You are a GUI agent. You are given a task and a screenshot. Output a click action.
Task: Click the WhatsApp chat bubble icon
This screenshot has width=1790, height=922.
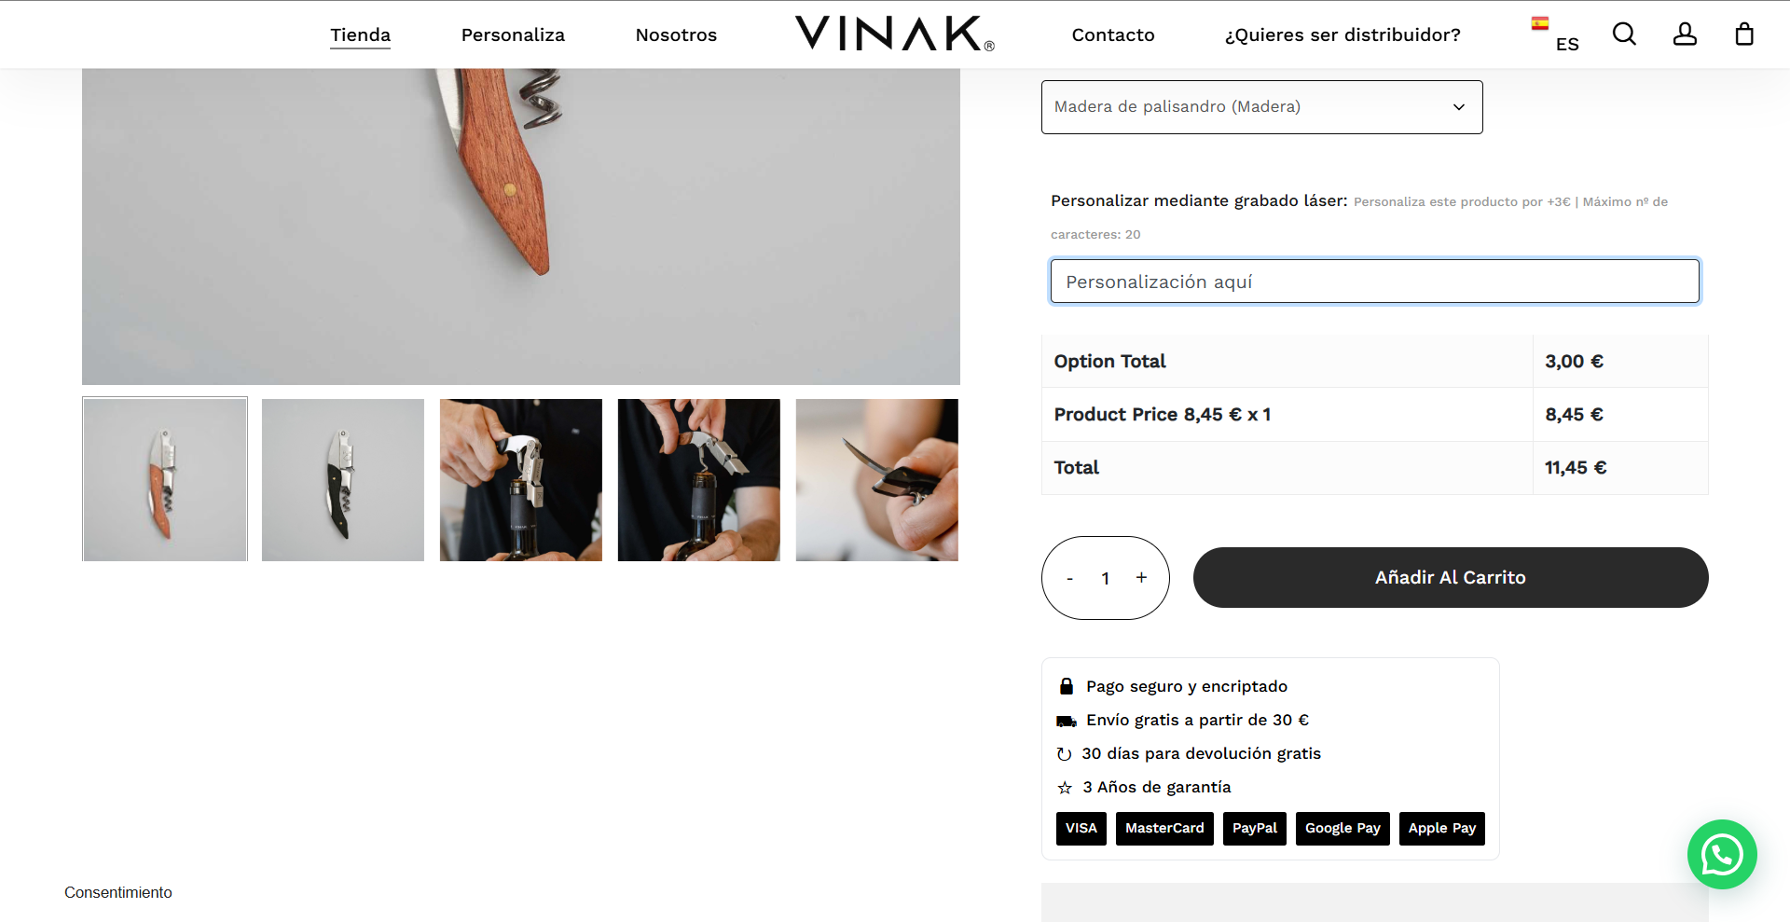1722,854
